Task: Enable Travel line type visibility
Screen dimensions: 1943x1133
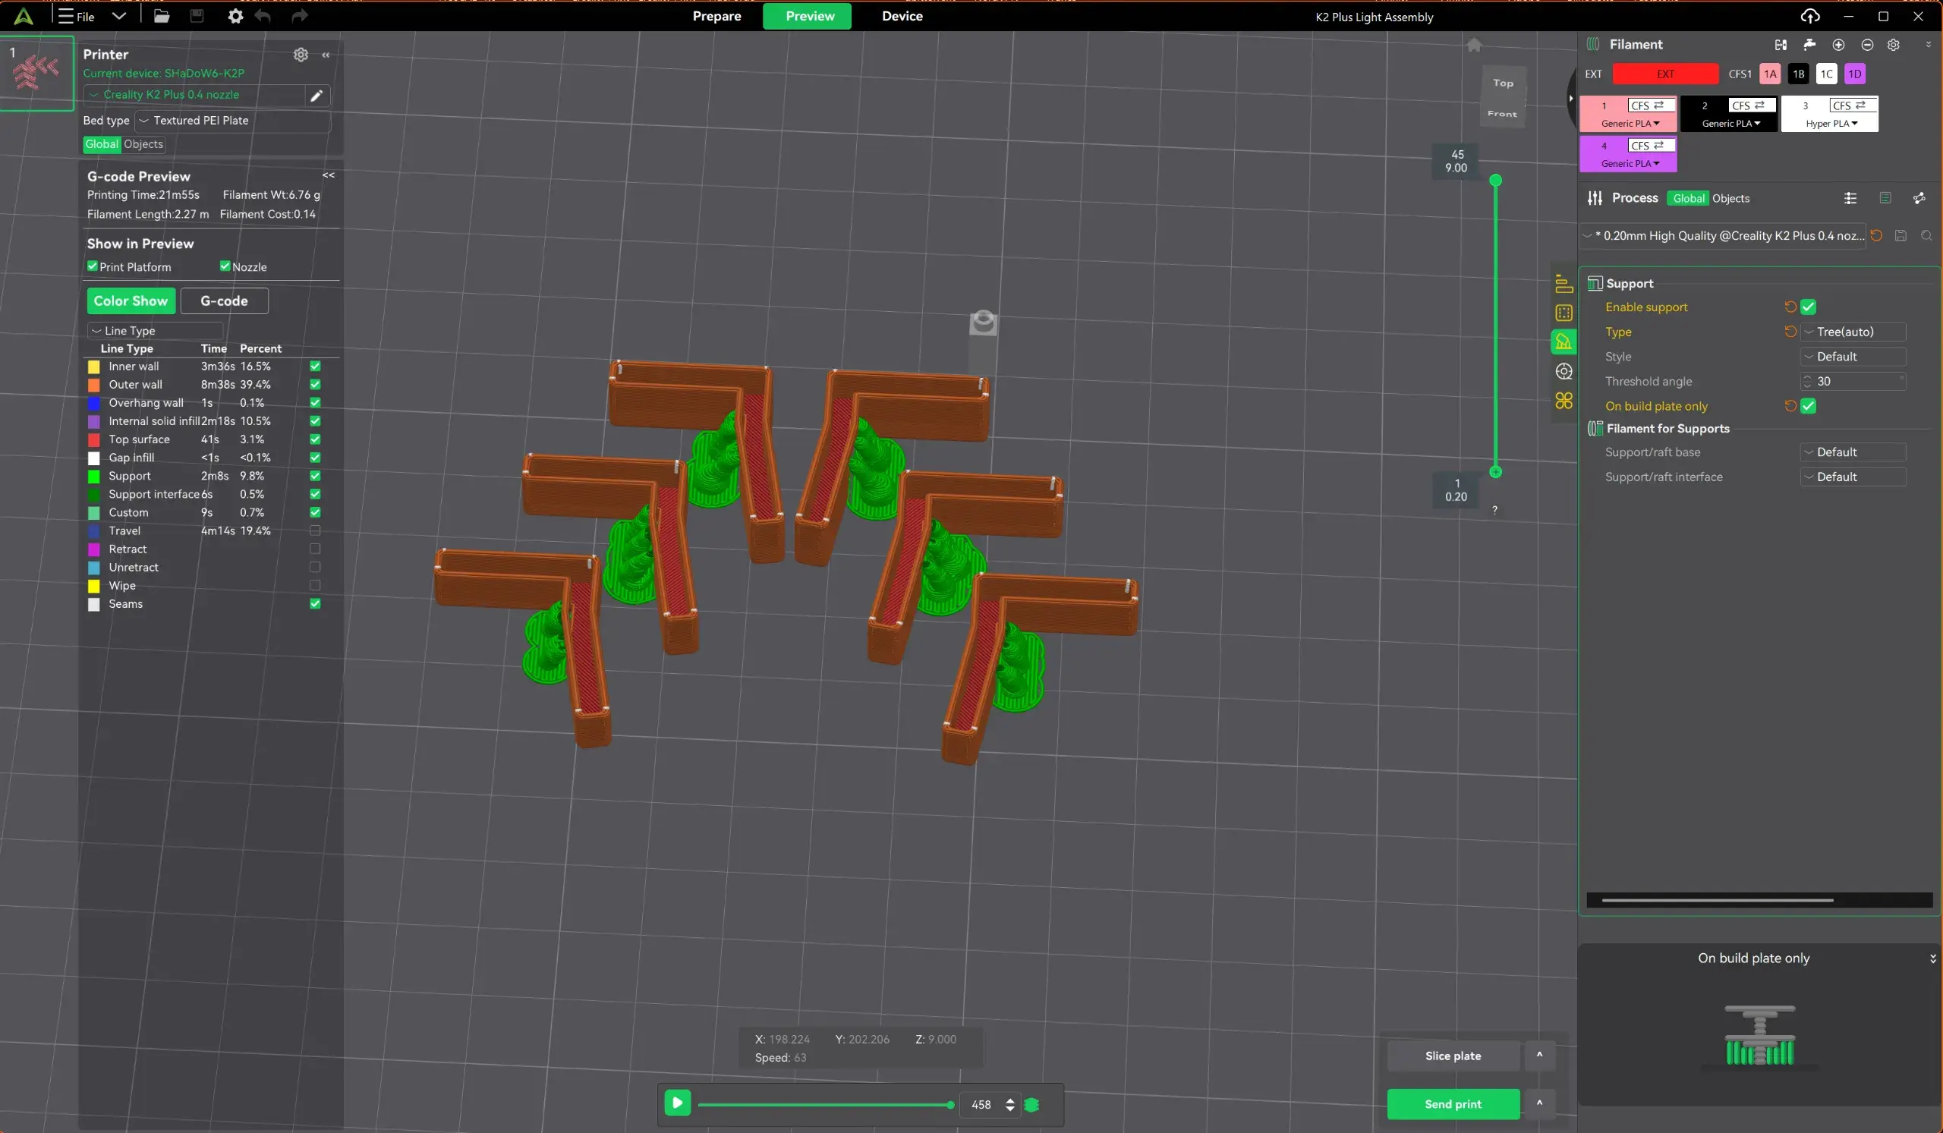Action: (x=314, y=530)
